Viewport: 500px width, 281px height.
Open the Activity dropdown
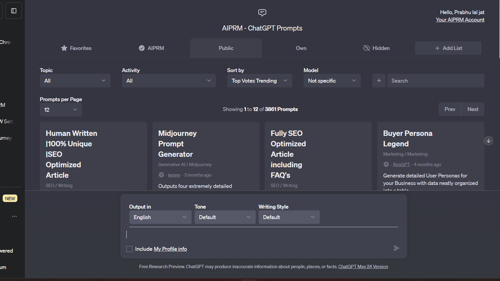(169, 81)
